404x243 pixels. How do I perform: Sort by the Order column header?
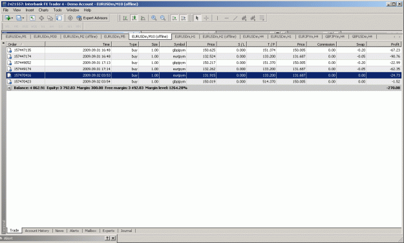pyautogui.click(x=25, y=44)
